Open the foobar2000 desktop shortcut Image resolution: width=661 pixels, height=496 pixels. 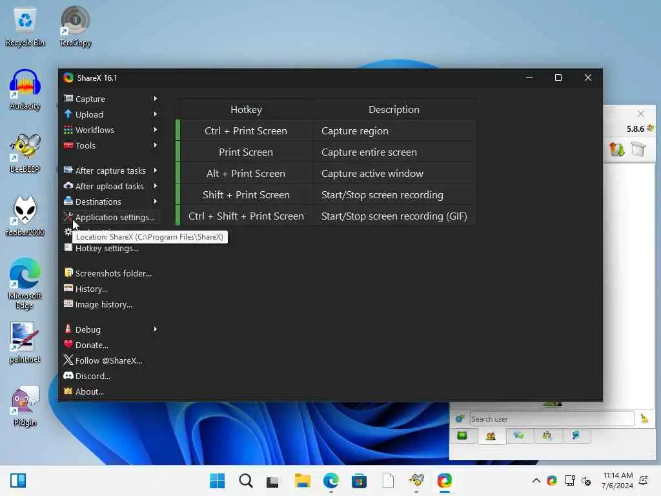point(25,216)
